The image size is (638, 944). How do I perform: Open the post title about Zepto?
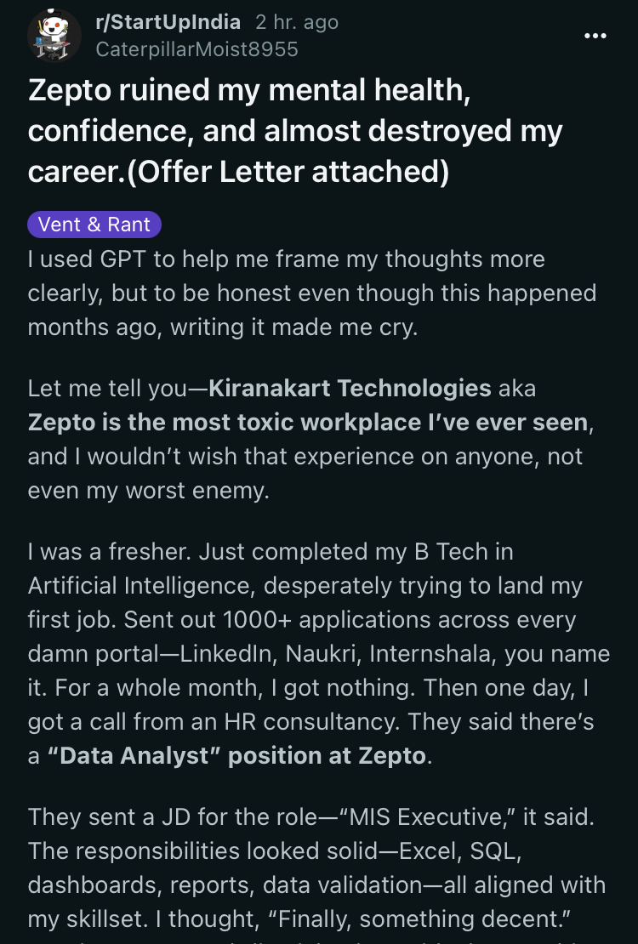tap(295, 132)
